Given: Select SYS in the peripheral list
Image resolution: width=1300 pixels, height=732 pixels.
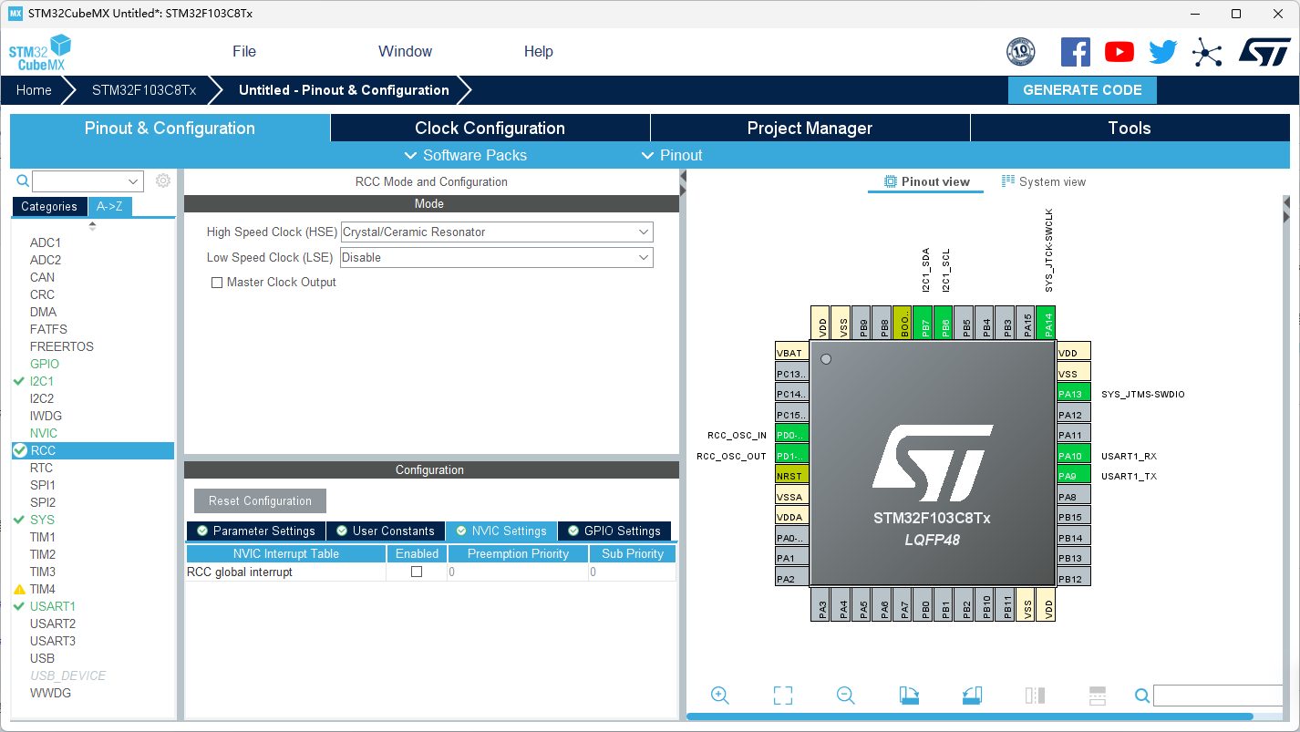Looking at the screenshot, I should click(x=42, y=520).
